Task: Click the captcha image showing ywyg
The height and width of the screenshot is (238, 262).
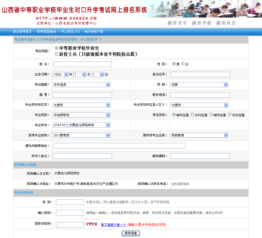Action: (x=92, y=224)
